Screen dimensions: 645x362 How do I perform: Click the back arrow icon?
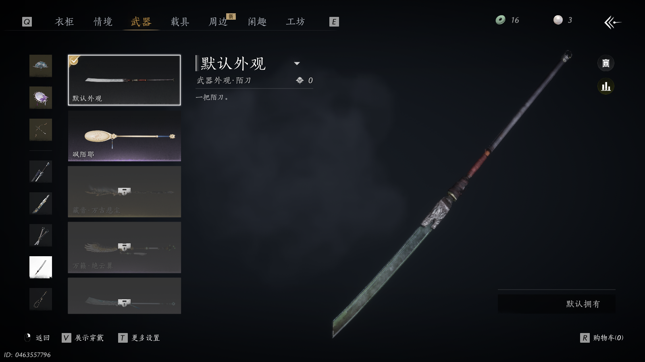(x=612, y=22)
